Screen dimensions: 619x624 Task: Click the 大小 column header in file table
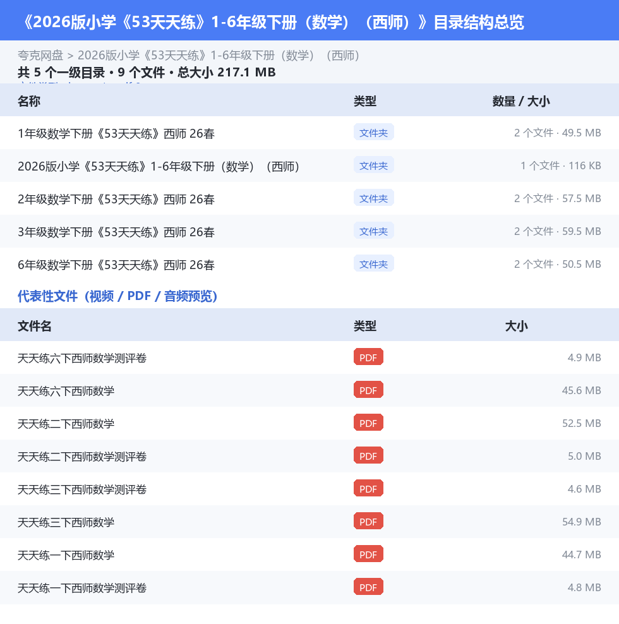(x=517, y=326)
